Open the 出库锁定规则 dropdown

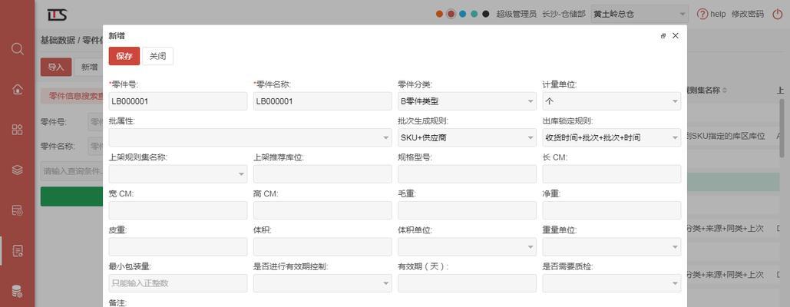pyautogui.click(x=612, y=137)
